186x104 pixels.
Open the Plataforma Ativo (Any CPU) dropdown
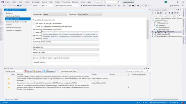tap(90, 14)
